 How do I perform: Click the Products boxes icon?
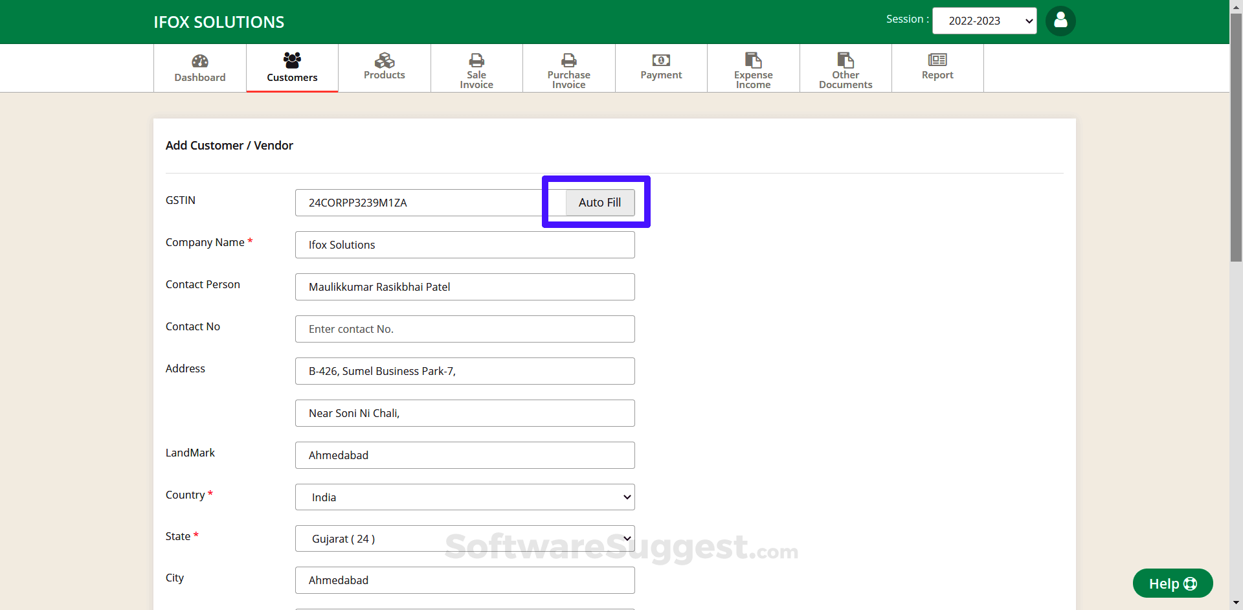coord(385,60)
